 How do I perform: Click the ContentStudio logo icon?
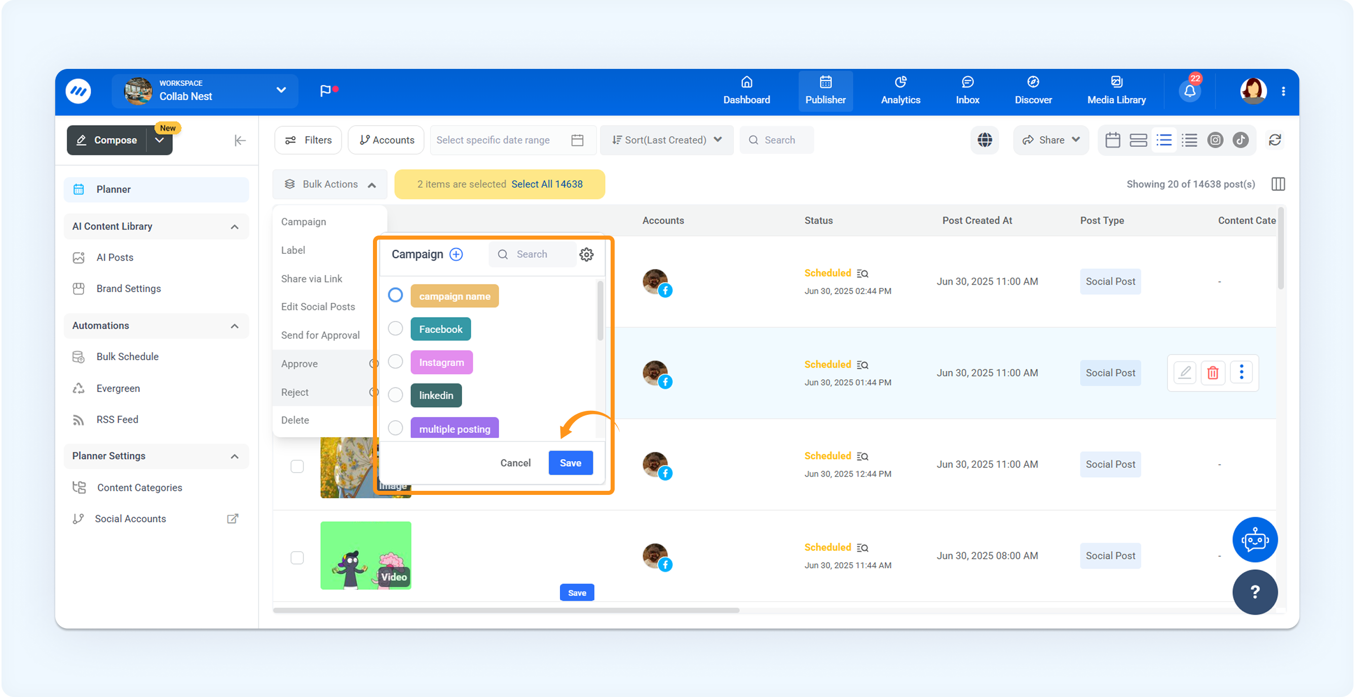click(79, 92)
